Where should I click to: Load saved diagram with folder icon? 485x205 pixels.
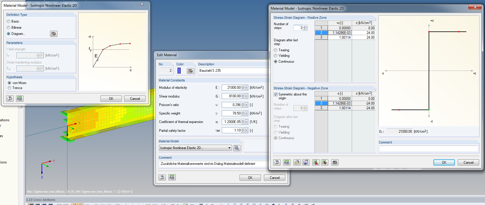click(297, 162)
